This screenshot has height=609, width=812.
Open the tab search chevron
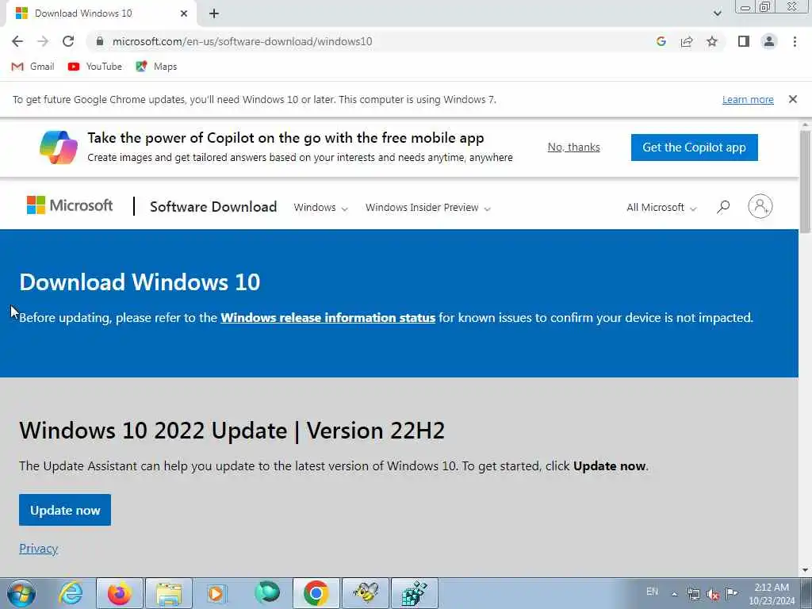click(717, 13)
